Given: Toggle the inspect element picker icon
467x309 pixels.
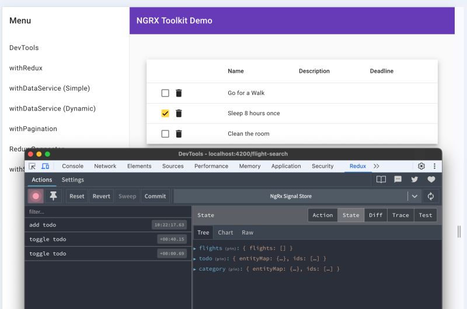Looking at the screenshot, I should pos(32,166).
